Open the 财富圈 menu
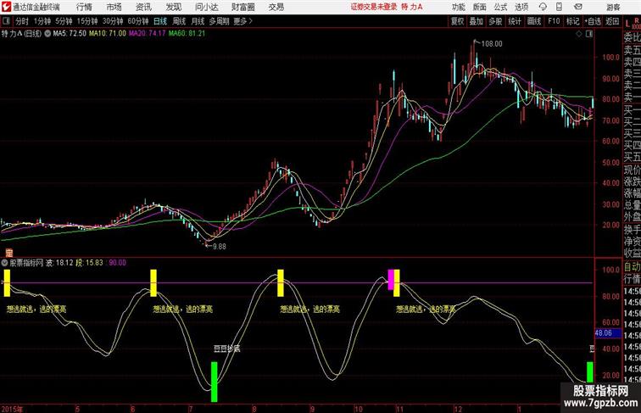Screen dimensions: 641x413 [242, 7]
